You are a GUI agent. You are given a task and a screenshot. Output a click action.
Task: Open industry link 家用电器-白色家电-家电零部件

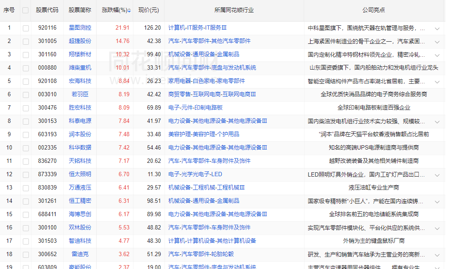pyautogui.click(x=206, y=81)
